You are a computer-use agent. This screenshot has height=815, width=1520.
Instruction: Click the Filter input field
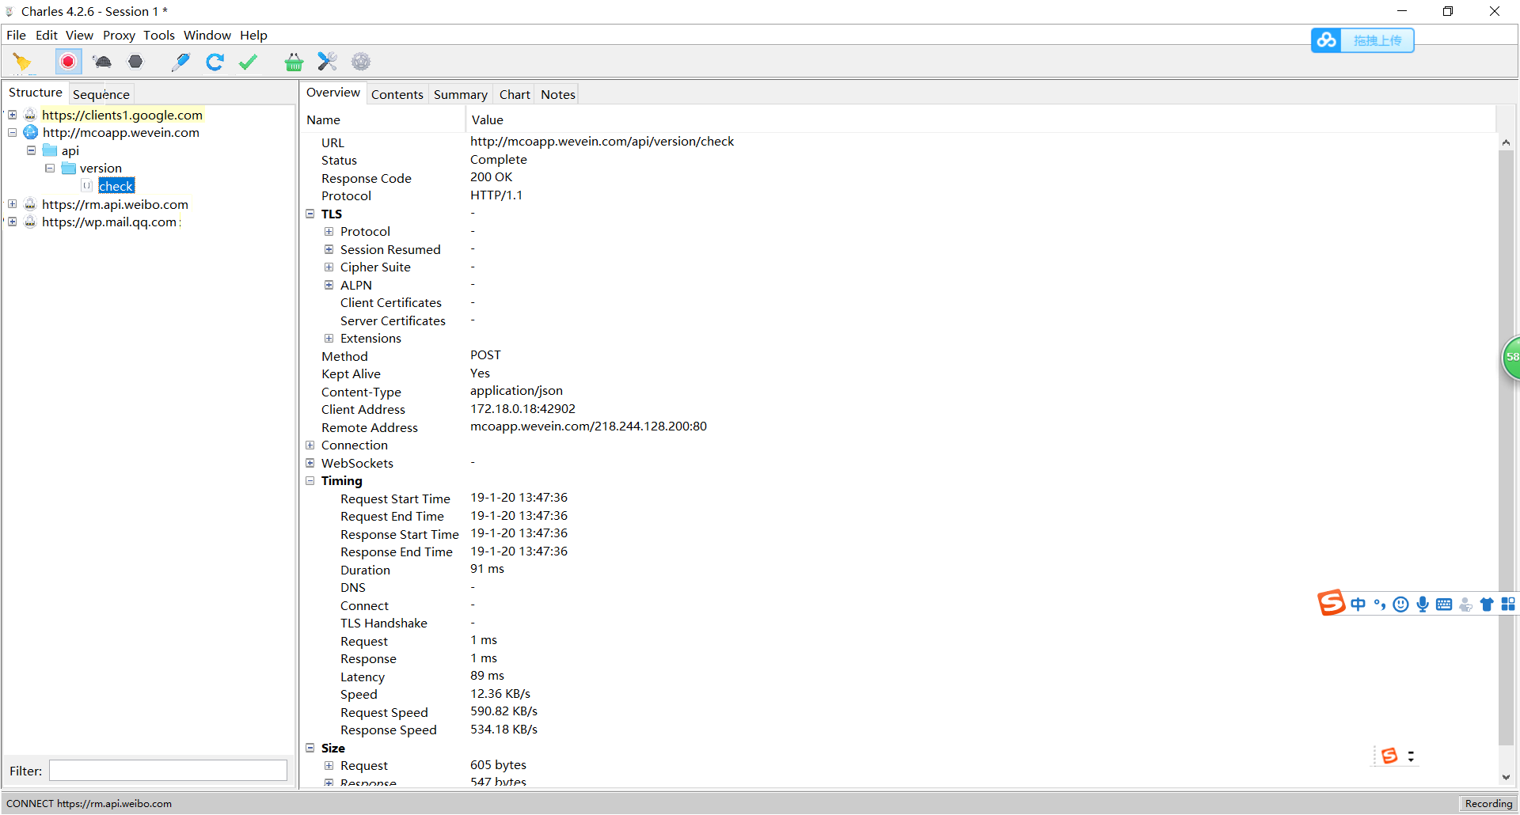pyautogui.click(x=168, y=771)
